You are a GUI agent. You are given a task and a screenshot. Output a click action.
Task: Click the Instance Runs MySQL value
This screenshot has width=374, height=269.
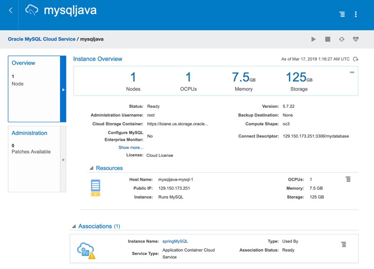(x=171, y=197)
